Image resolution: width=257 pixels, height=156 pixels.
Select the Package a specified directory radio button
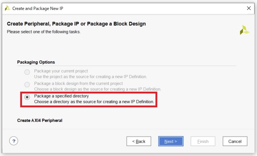click(27, 97)
